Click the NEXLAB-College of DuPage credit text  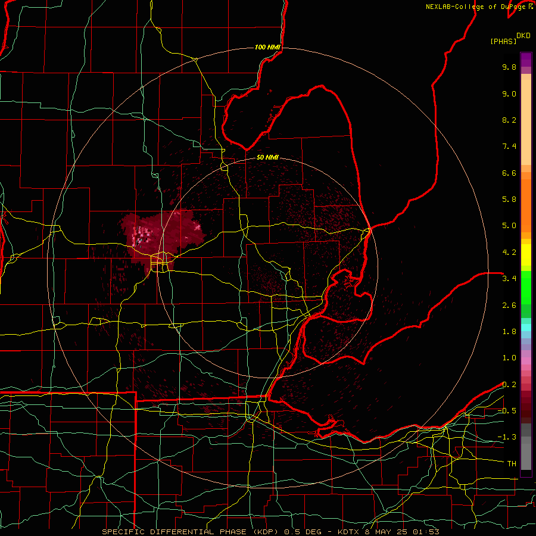[x=476, y=7]
